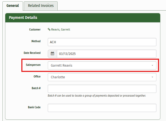Click the date field showing 03/13/2025
This screenshot has height=121, width=166.
(106, 54)
